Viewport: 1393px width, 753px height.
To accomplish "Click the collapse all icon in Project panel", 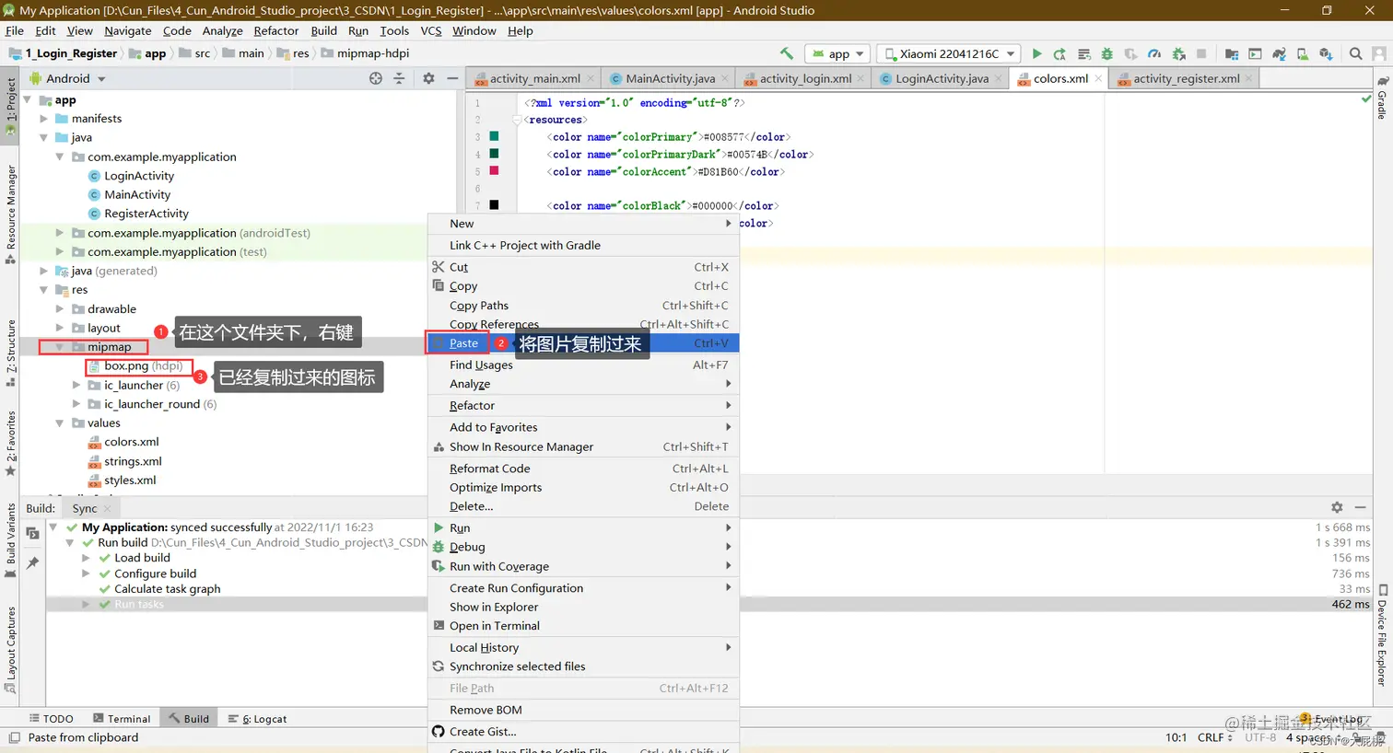I will coord(399,78).
